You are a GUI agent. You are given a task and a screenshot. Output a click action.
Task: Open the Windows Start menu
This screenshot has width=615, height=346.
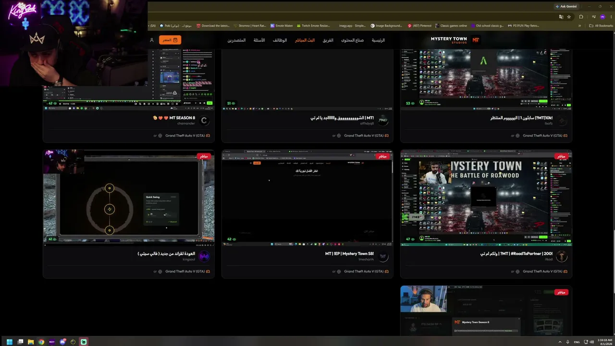[x=9, y=342]
